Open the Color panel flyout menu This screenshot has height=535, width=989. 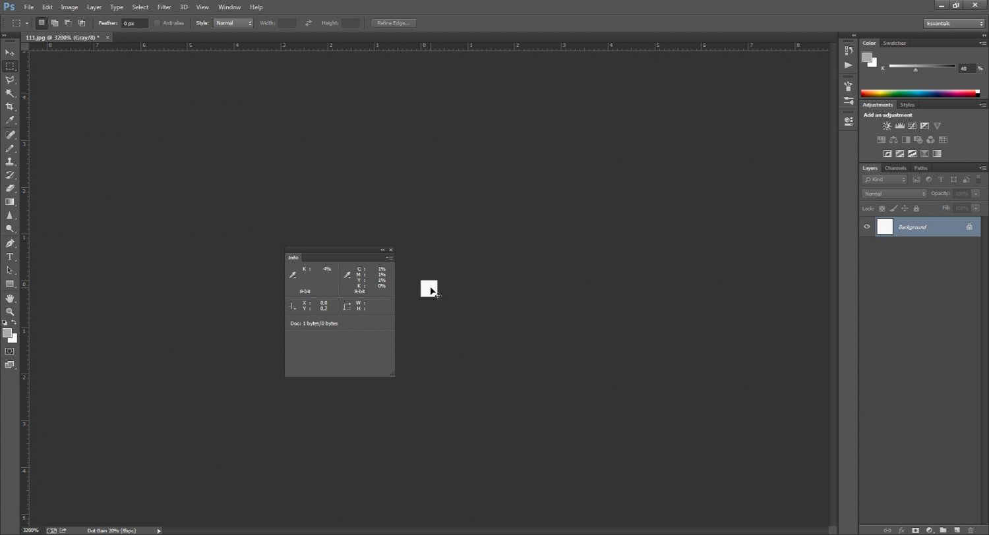point(984,43)
